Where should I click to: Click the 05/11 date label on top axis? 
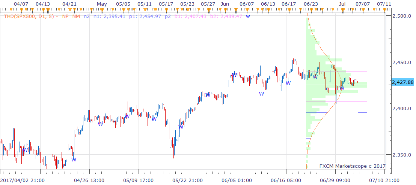pos(145,4)
